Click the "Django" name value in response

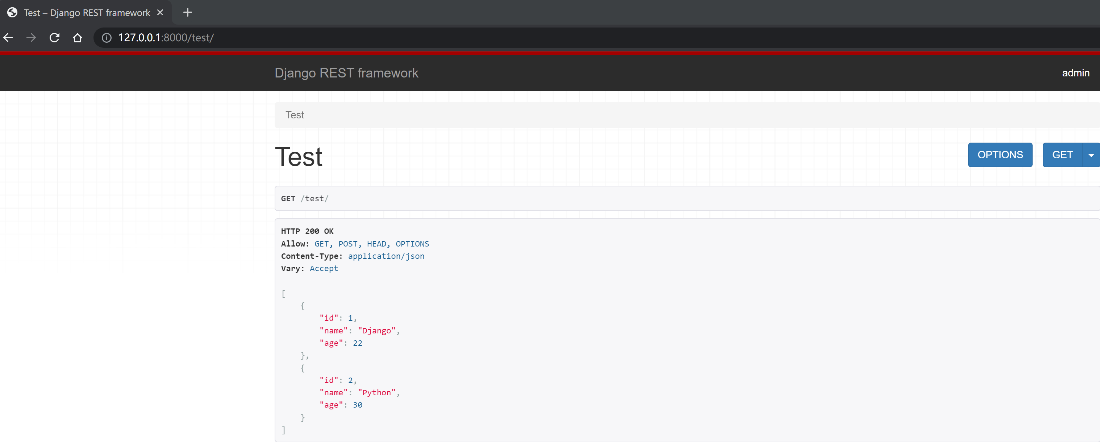[376, 331]
